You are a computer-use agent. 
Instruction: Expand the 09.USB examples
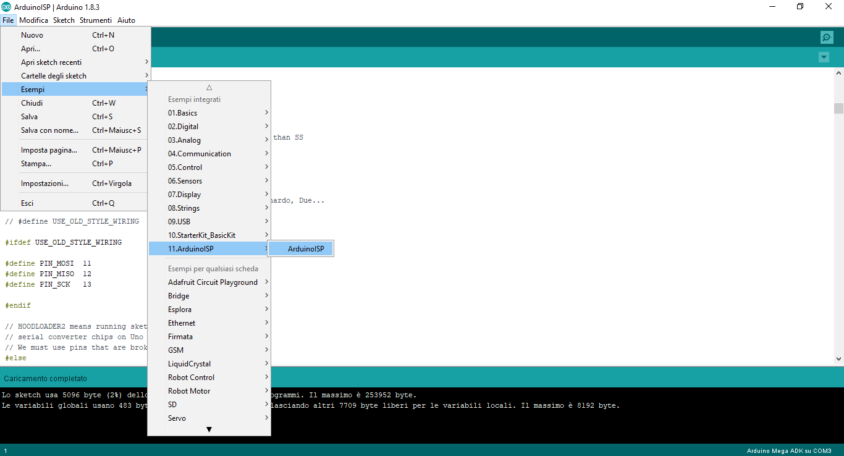[x=209, y=222]
